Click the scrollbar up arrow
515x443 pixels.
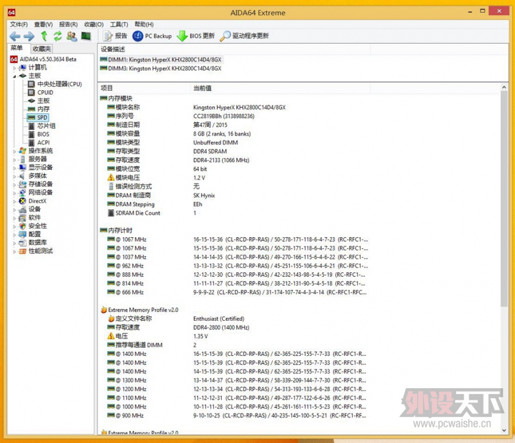point(504,87)
